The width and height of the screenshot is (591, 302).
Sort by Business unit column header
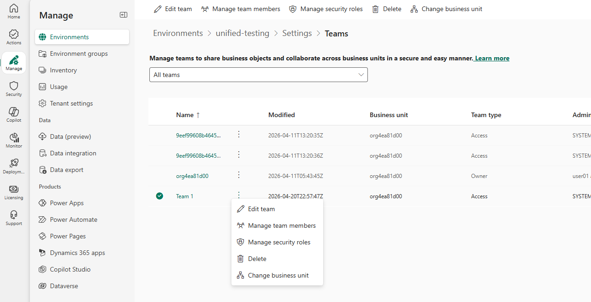(x=389, y=115)
